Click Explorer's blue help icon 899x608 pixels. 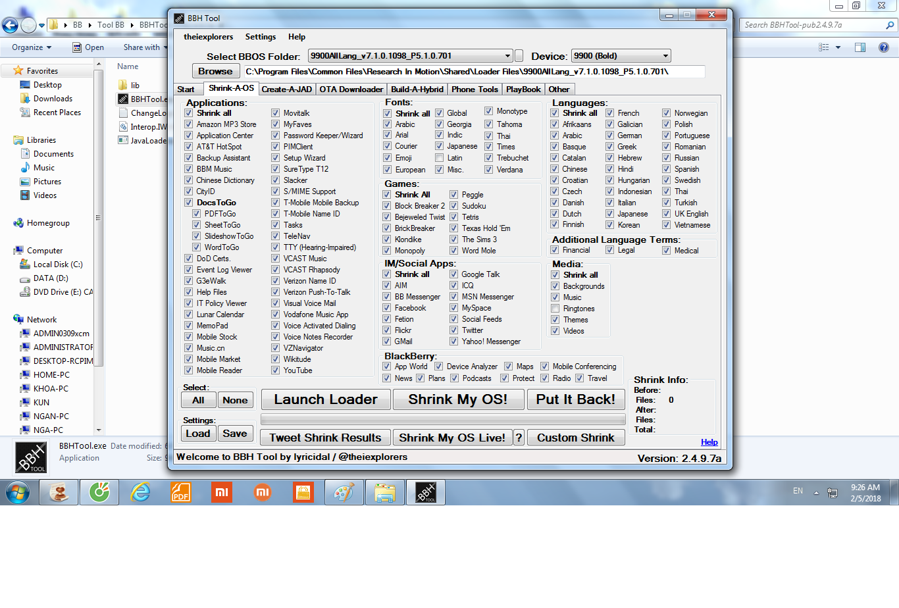(x=884, y=47)
